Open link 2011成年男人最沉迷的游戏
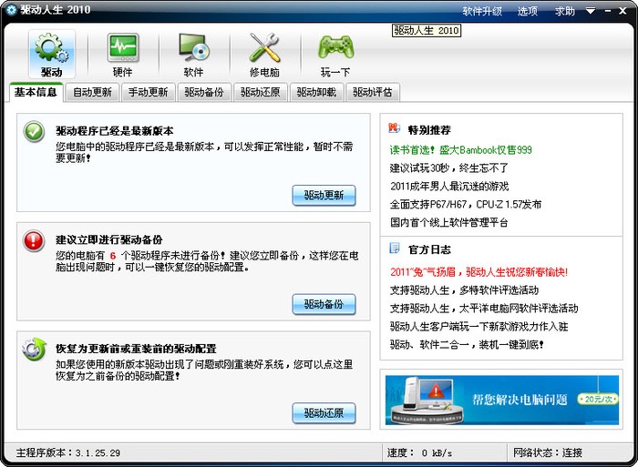 [449, 186]
